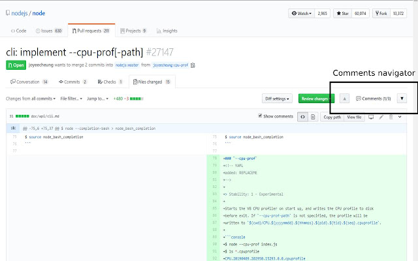Click the 60,074 stargazers count
This screenshot has width=418, height=261.
click(361, 13)
